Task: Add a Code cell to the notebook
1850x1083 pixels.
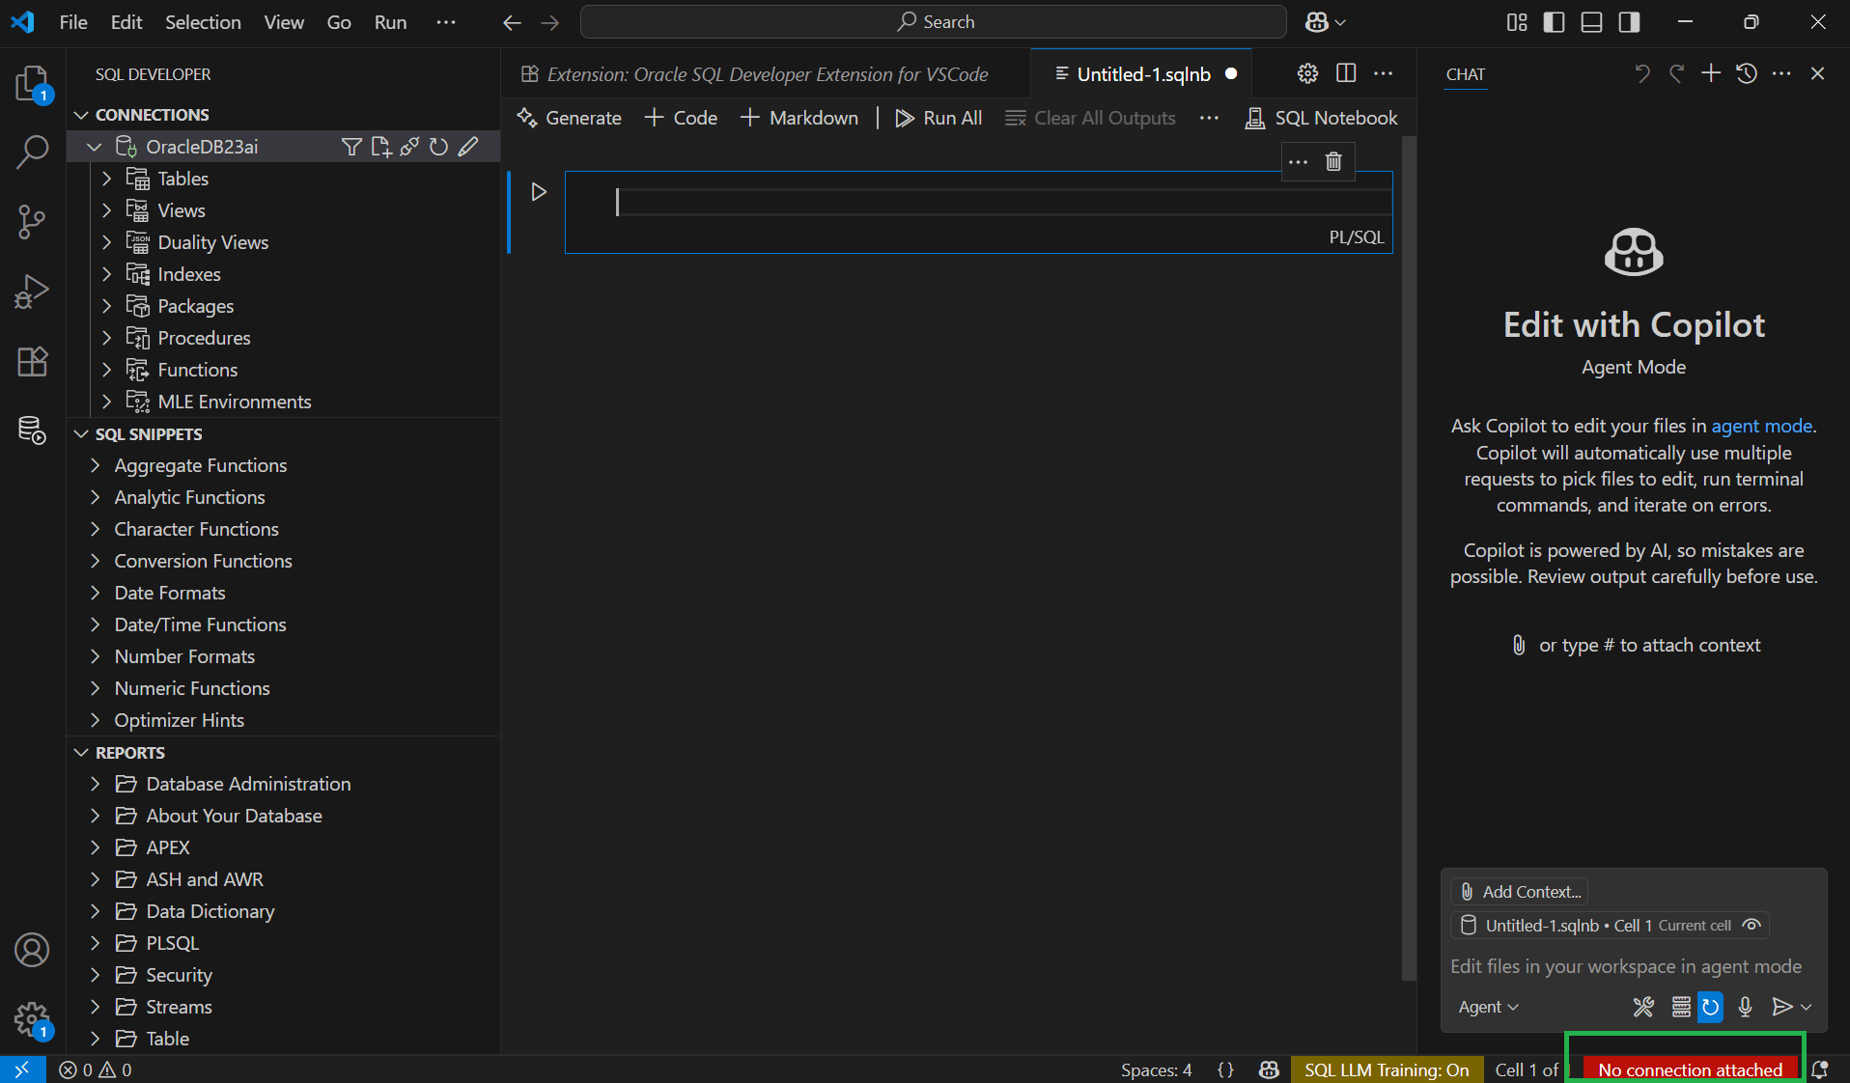Action: point(681,118)
